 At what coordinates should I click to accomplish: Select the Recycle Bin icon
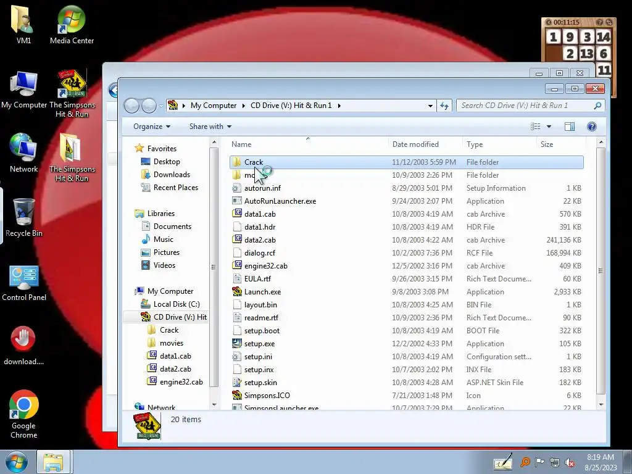click(24, 218)
